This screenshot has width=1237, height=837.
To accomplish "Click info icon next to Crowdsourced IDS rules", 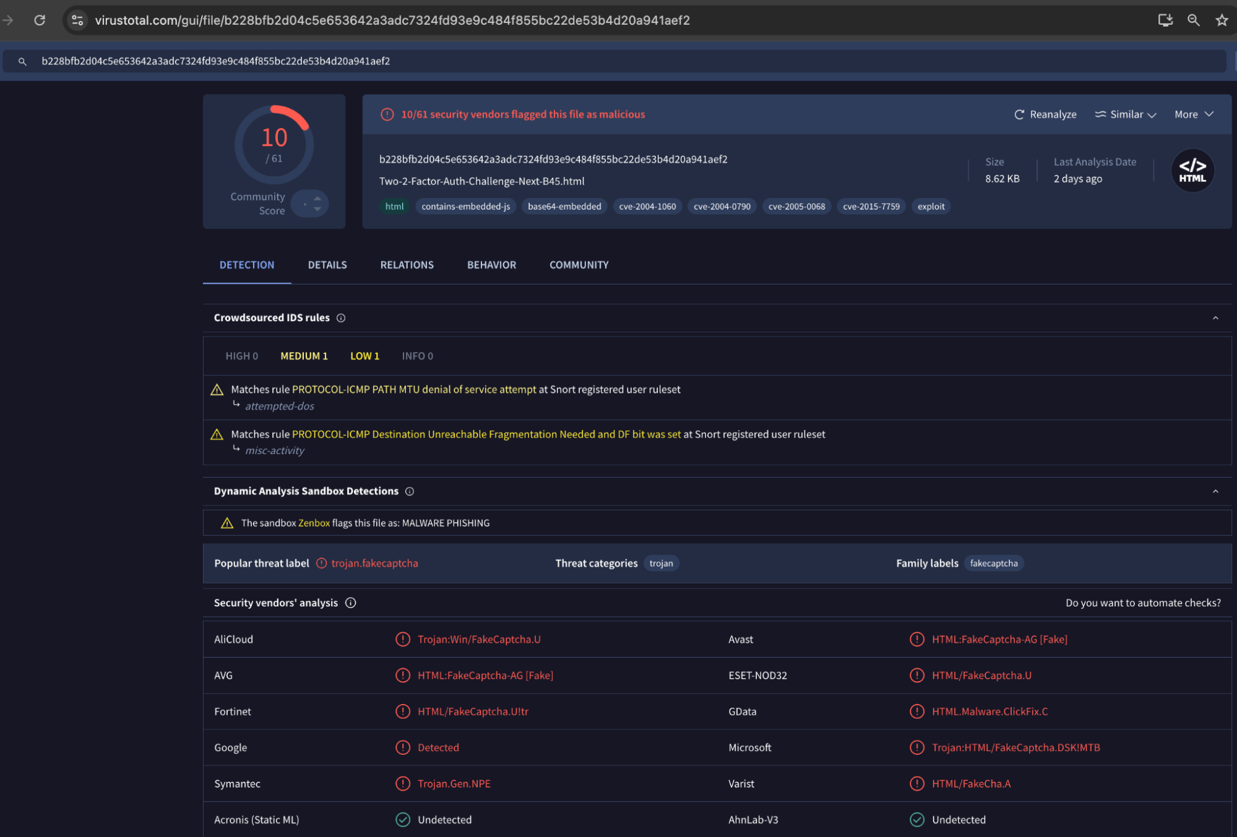I will click(341, 318).
